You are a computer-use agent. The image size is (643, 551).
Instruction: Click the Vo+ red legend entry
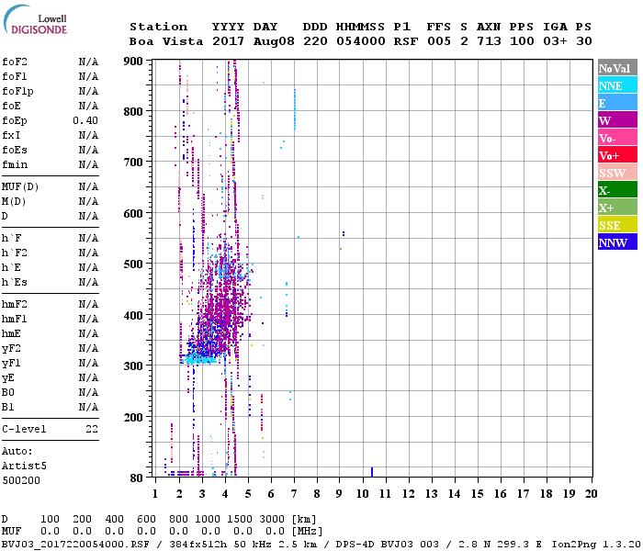617,155
